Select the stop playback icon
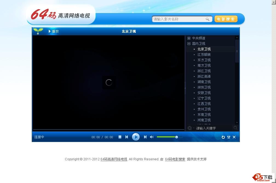This screenshot has width=276, height=183. click(120, 137)
